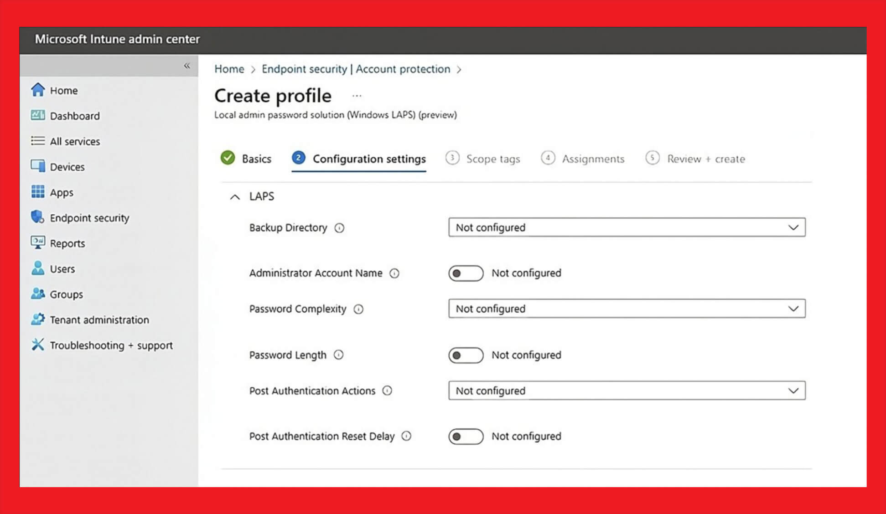Click the Microsoft Intune admin center title
The image size is (886, 514).
click(x=117, y=39)
